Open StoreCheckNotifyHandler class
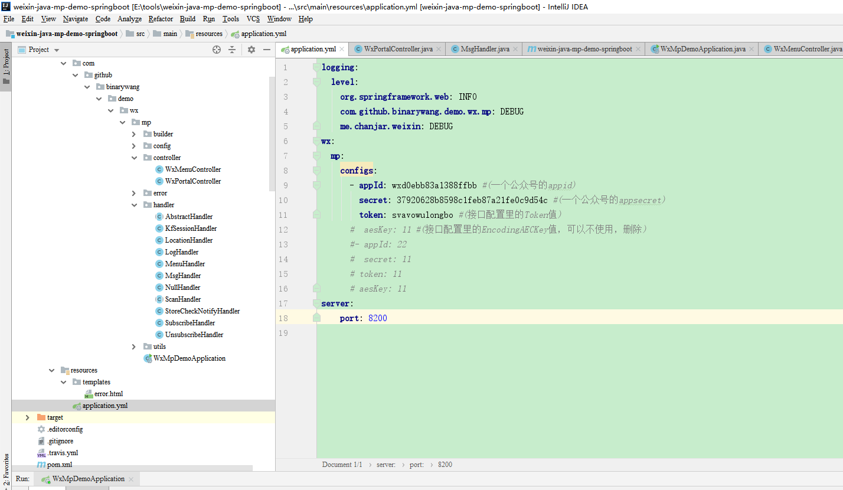 click(202, 311)
